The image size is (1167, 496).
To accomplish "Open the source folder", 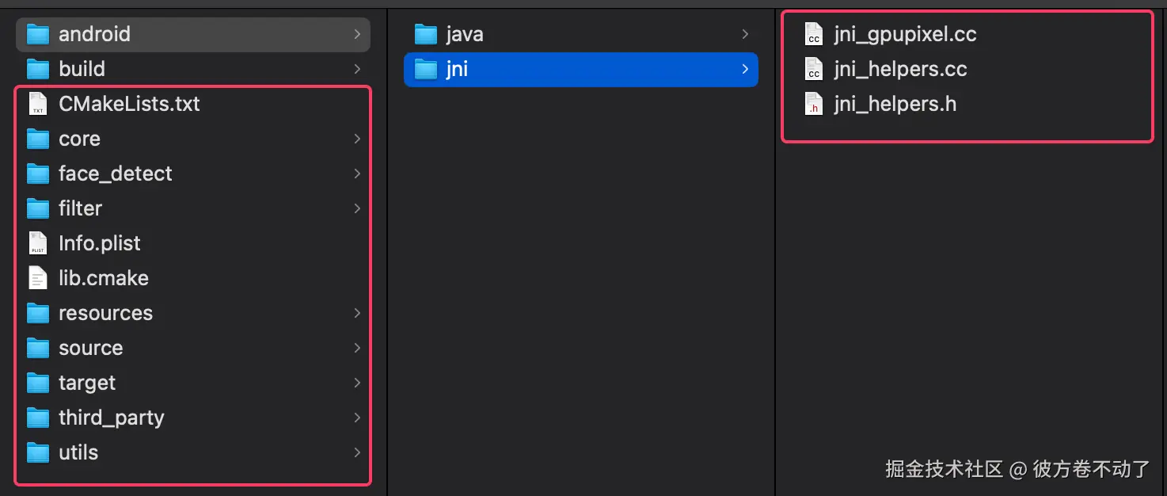I will pos(193,348).
